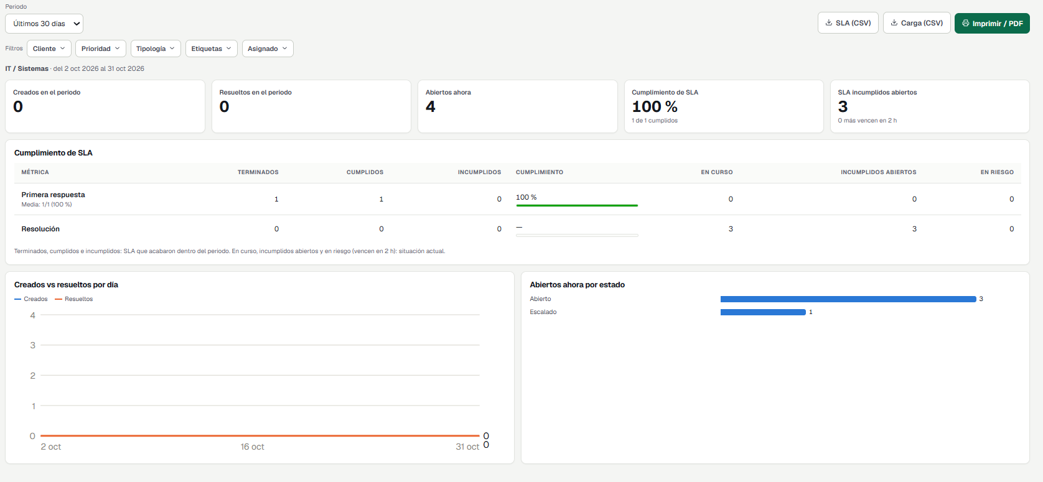
Task: Click printer icon in Imprimir / PDF button
Action: pyautogui.click(x=966, y=23)
